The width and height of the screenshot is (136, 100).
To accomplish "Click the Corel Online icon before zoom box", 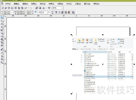I will (49, 8).
